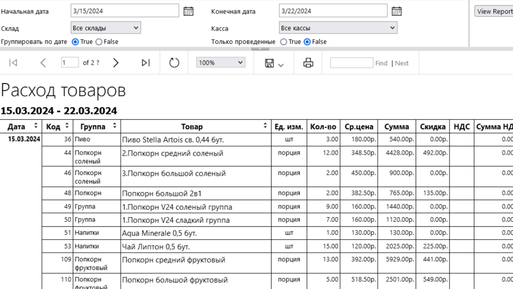Open the export save menu
This screenshot has height=289, width=513.
click(x=274, y=63)
